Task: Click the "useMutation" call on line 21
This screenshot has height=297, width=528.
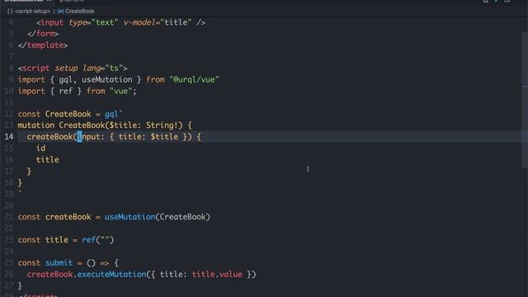Action: pyautogui.click(x=130, y=217)
